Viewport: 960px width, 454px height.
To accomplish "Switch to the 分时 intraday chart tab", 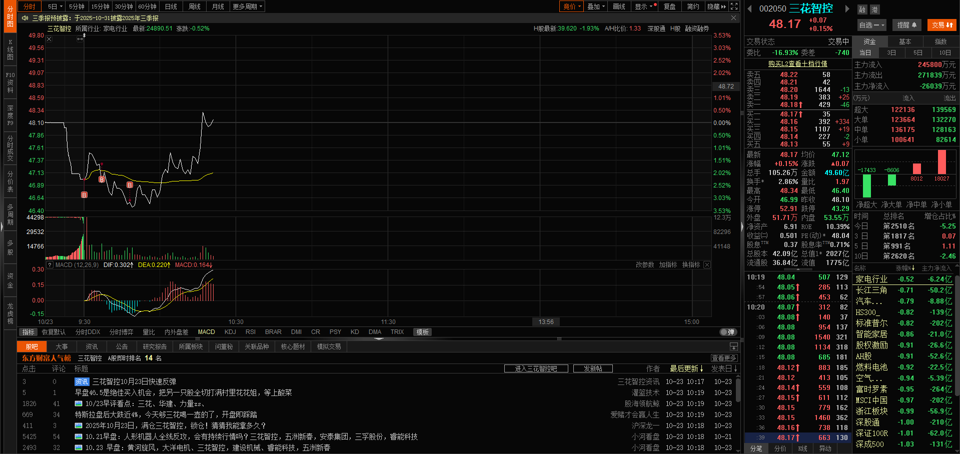I will coord(30,6).
